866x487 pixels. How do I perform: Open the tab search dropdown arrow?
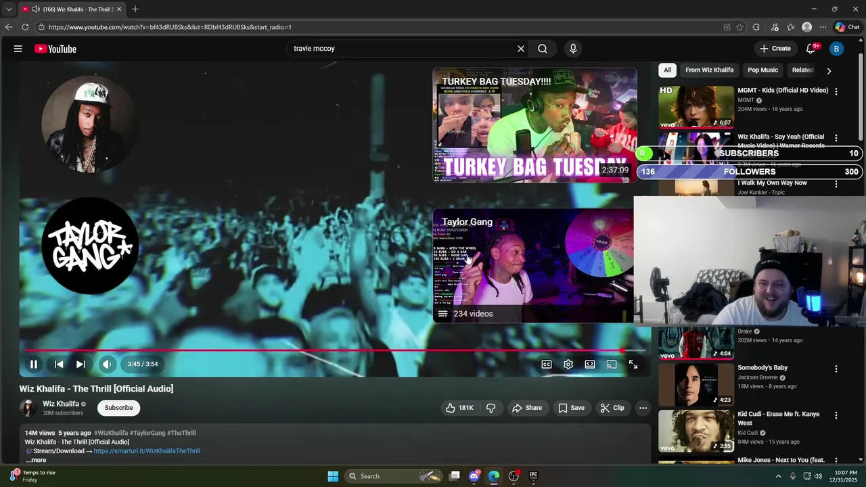coord(9,9)
